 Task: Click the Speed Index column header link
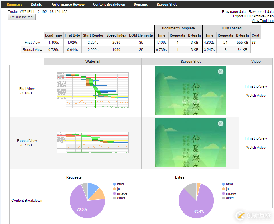(x=116, y=35)
